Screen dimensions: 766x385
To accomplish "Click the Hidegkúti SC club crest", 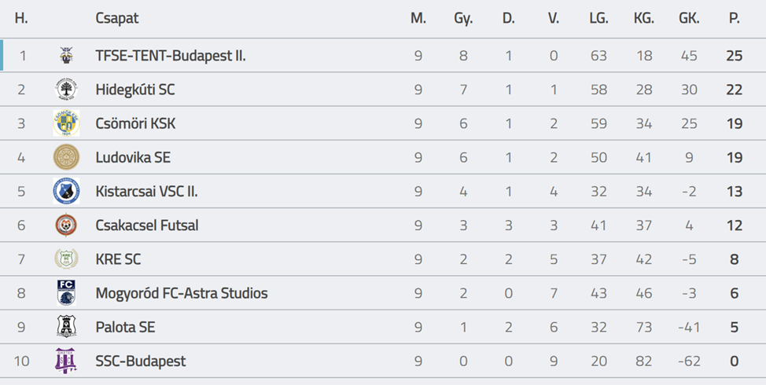I will click(x=66, y=90).
